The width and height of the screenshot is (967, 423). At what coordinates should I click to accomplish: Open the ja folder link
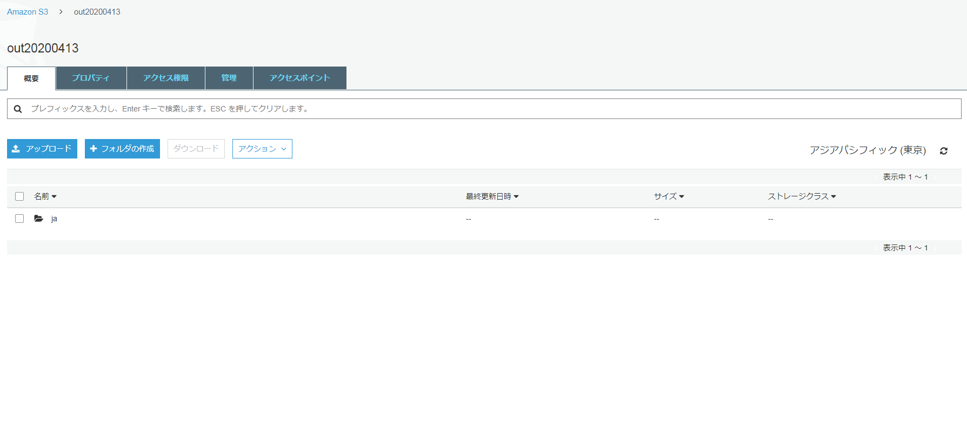click(x=54, y=219)
